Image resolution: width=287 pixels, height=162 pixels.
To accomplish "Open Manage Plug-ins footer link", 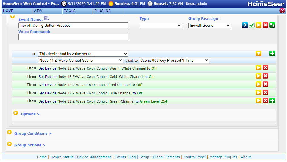I will pyautogui.click(x=223, y=157).
